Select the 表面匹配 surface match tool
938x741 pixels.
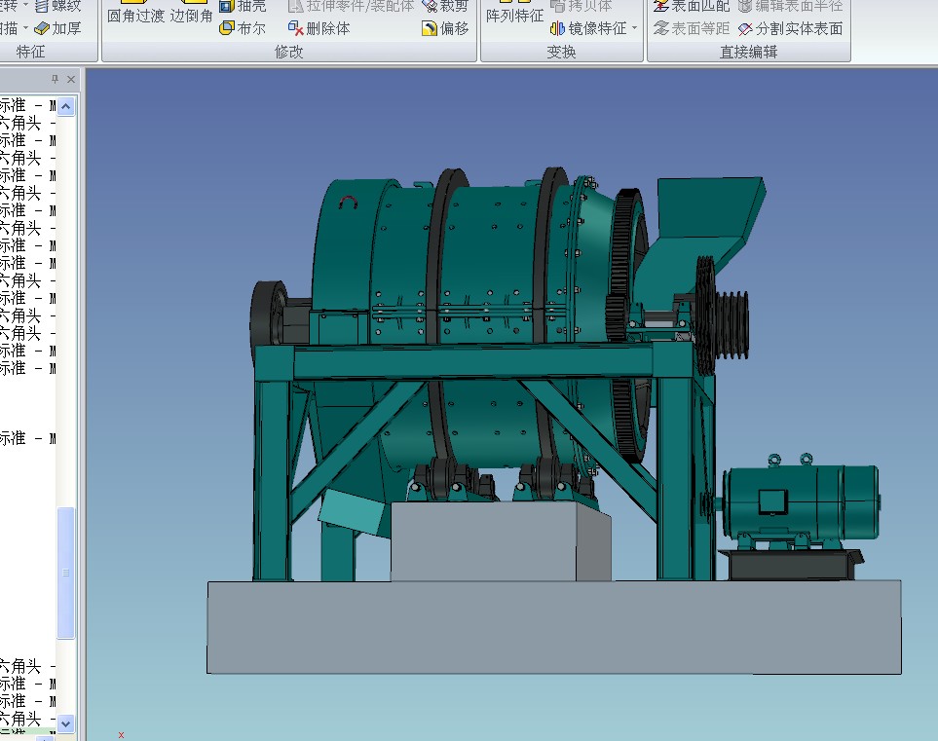coord(691,6)
